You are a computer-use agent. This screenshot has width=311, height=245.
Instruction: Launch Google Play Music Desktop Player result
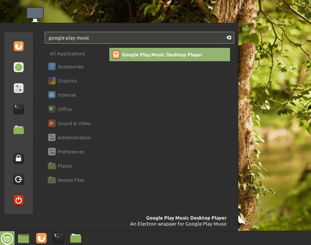pyautogui.click(x=169, y=55)
